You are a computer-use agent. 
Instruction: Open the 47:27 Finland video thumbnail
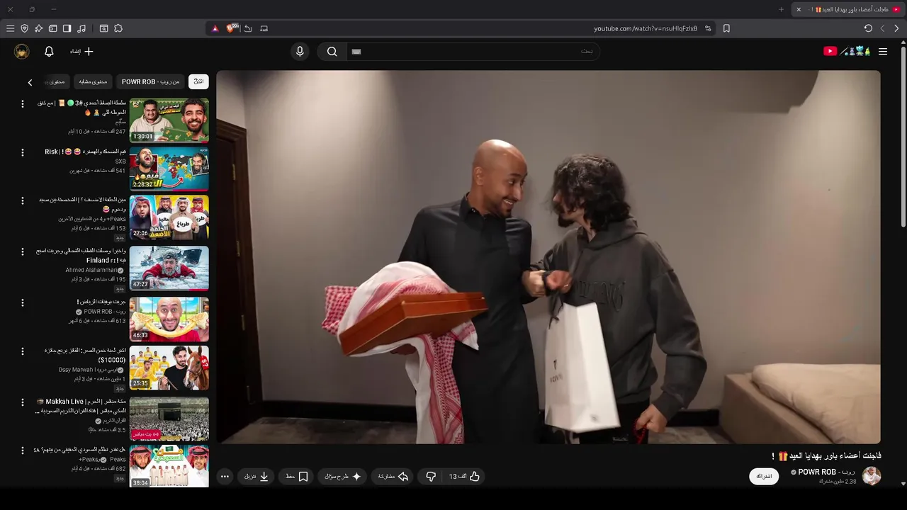169,268
